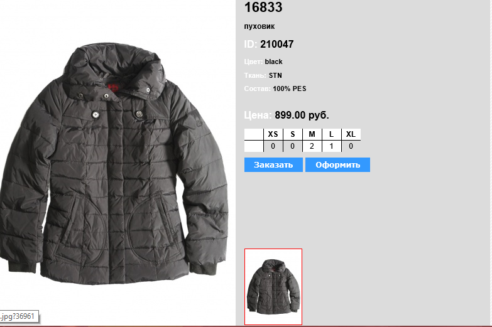Click the color value black
Image resolution: width=492 pixels, height=327 pixels.
coord(273,62)
